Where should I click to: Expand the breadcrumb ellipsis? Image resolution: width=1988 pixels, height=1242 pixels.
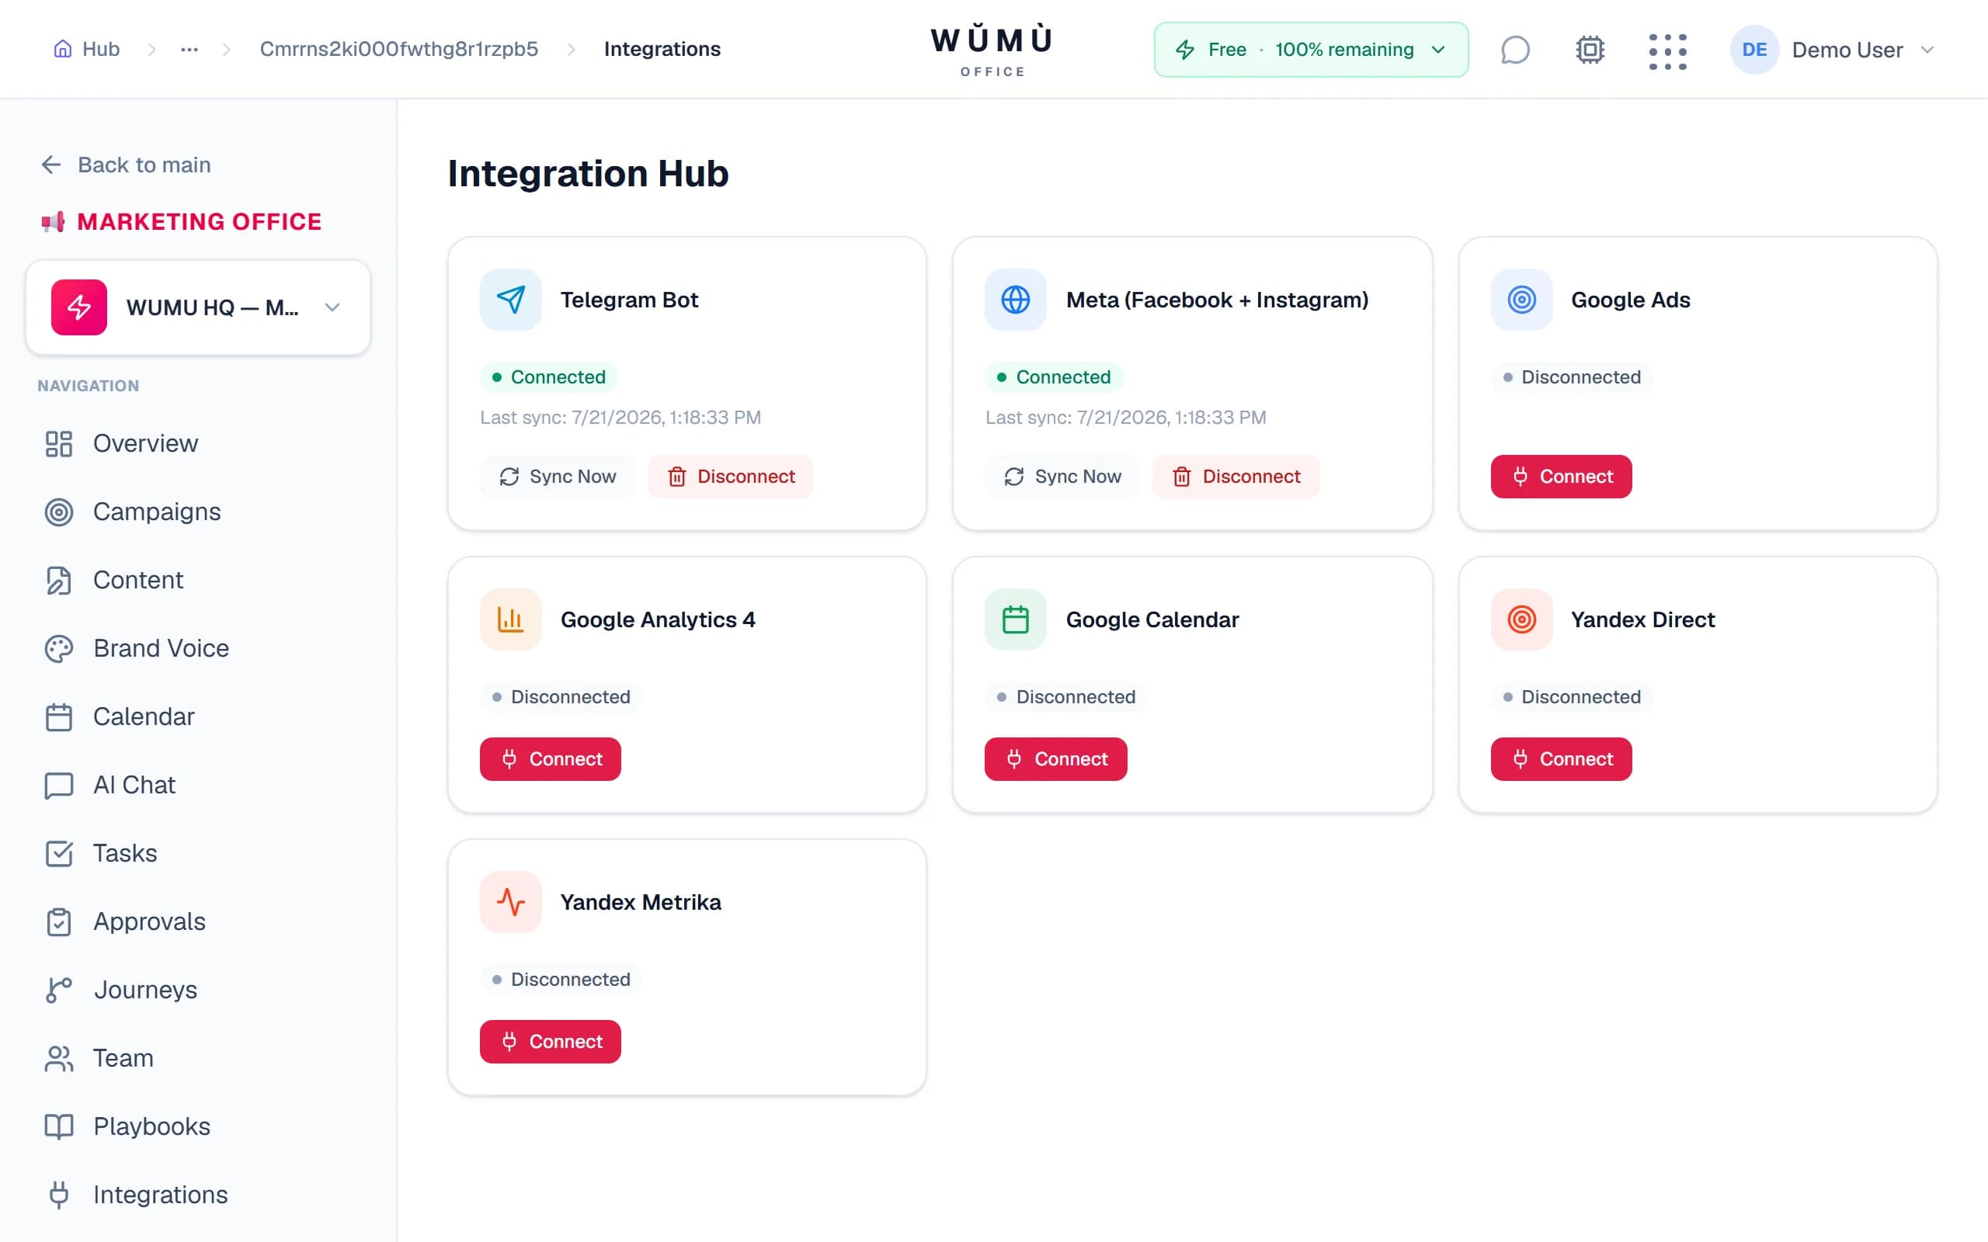pos(189,49)
